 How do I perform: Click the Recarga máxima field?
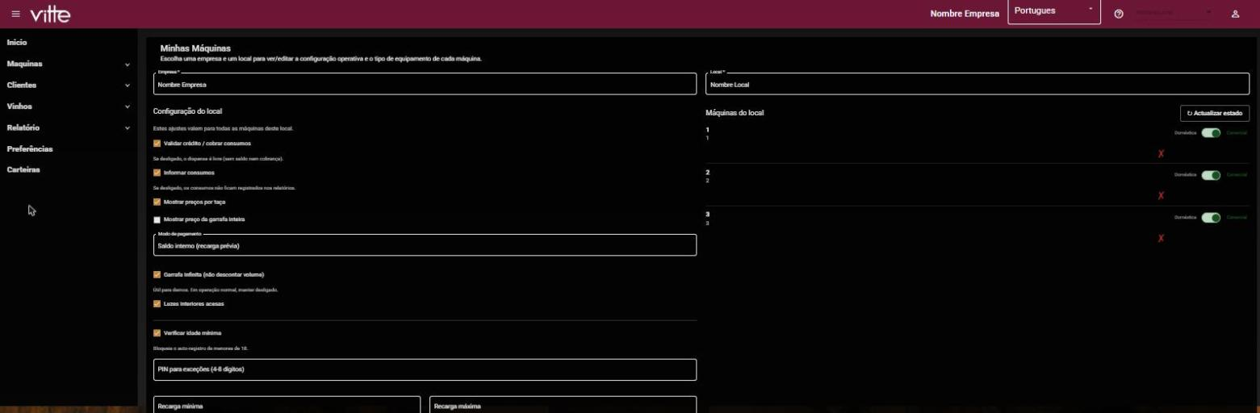coord(563,404)
